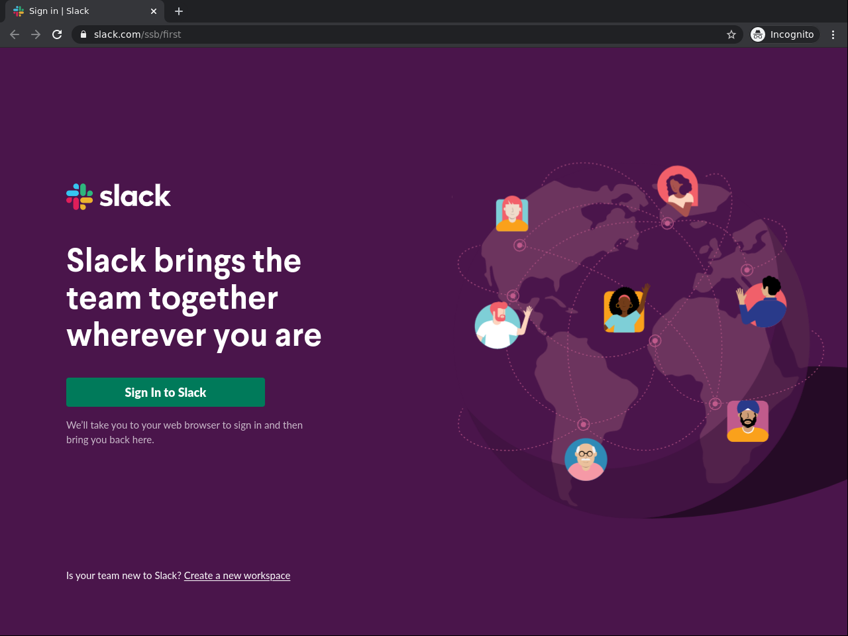Bookmark this page with the star icon
848x636 pixels.
click(731, 34)
